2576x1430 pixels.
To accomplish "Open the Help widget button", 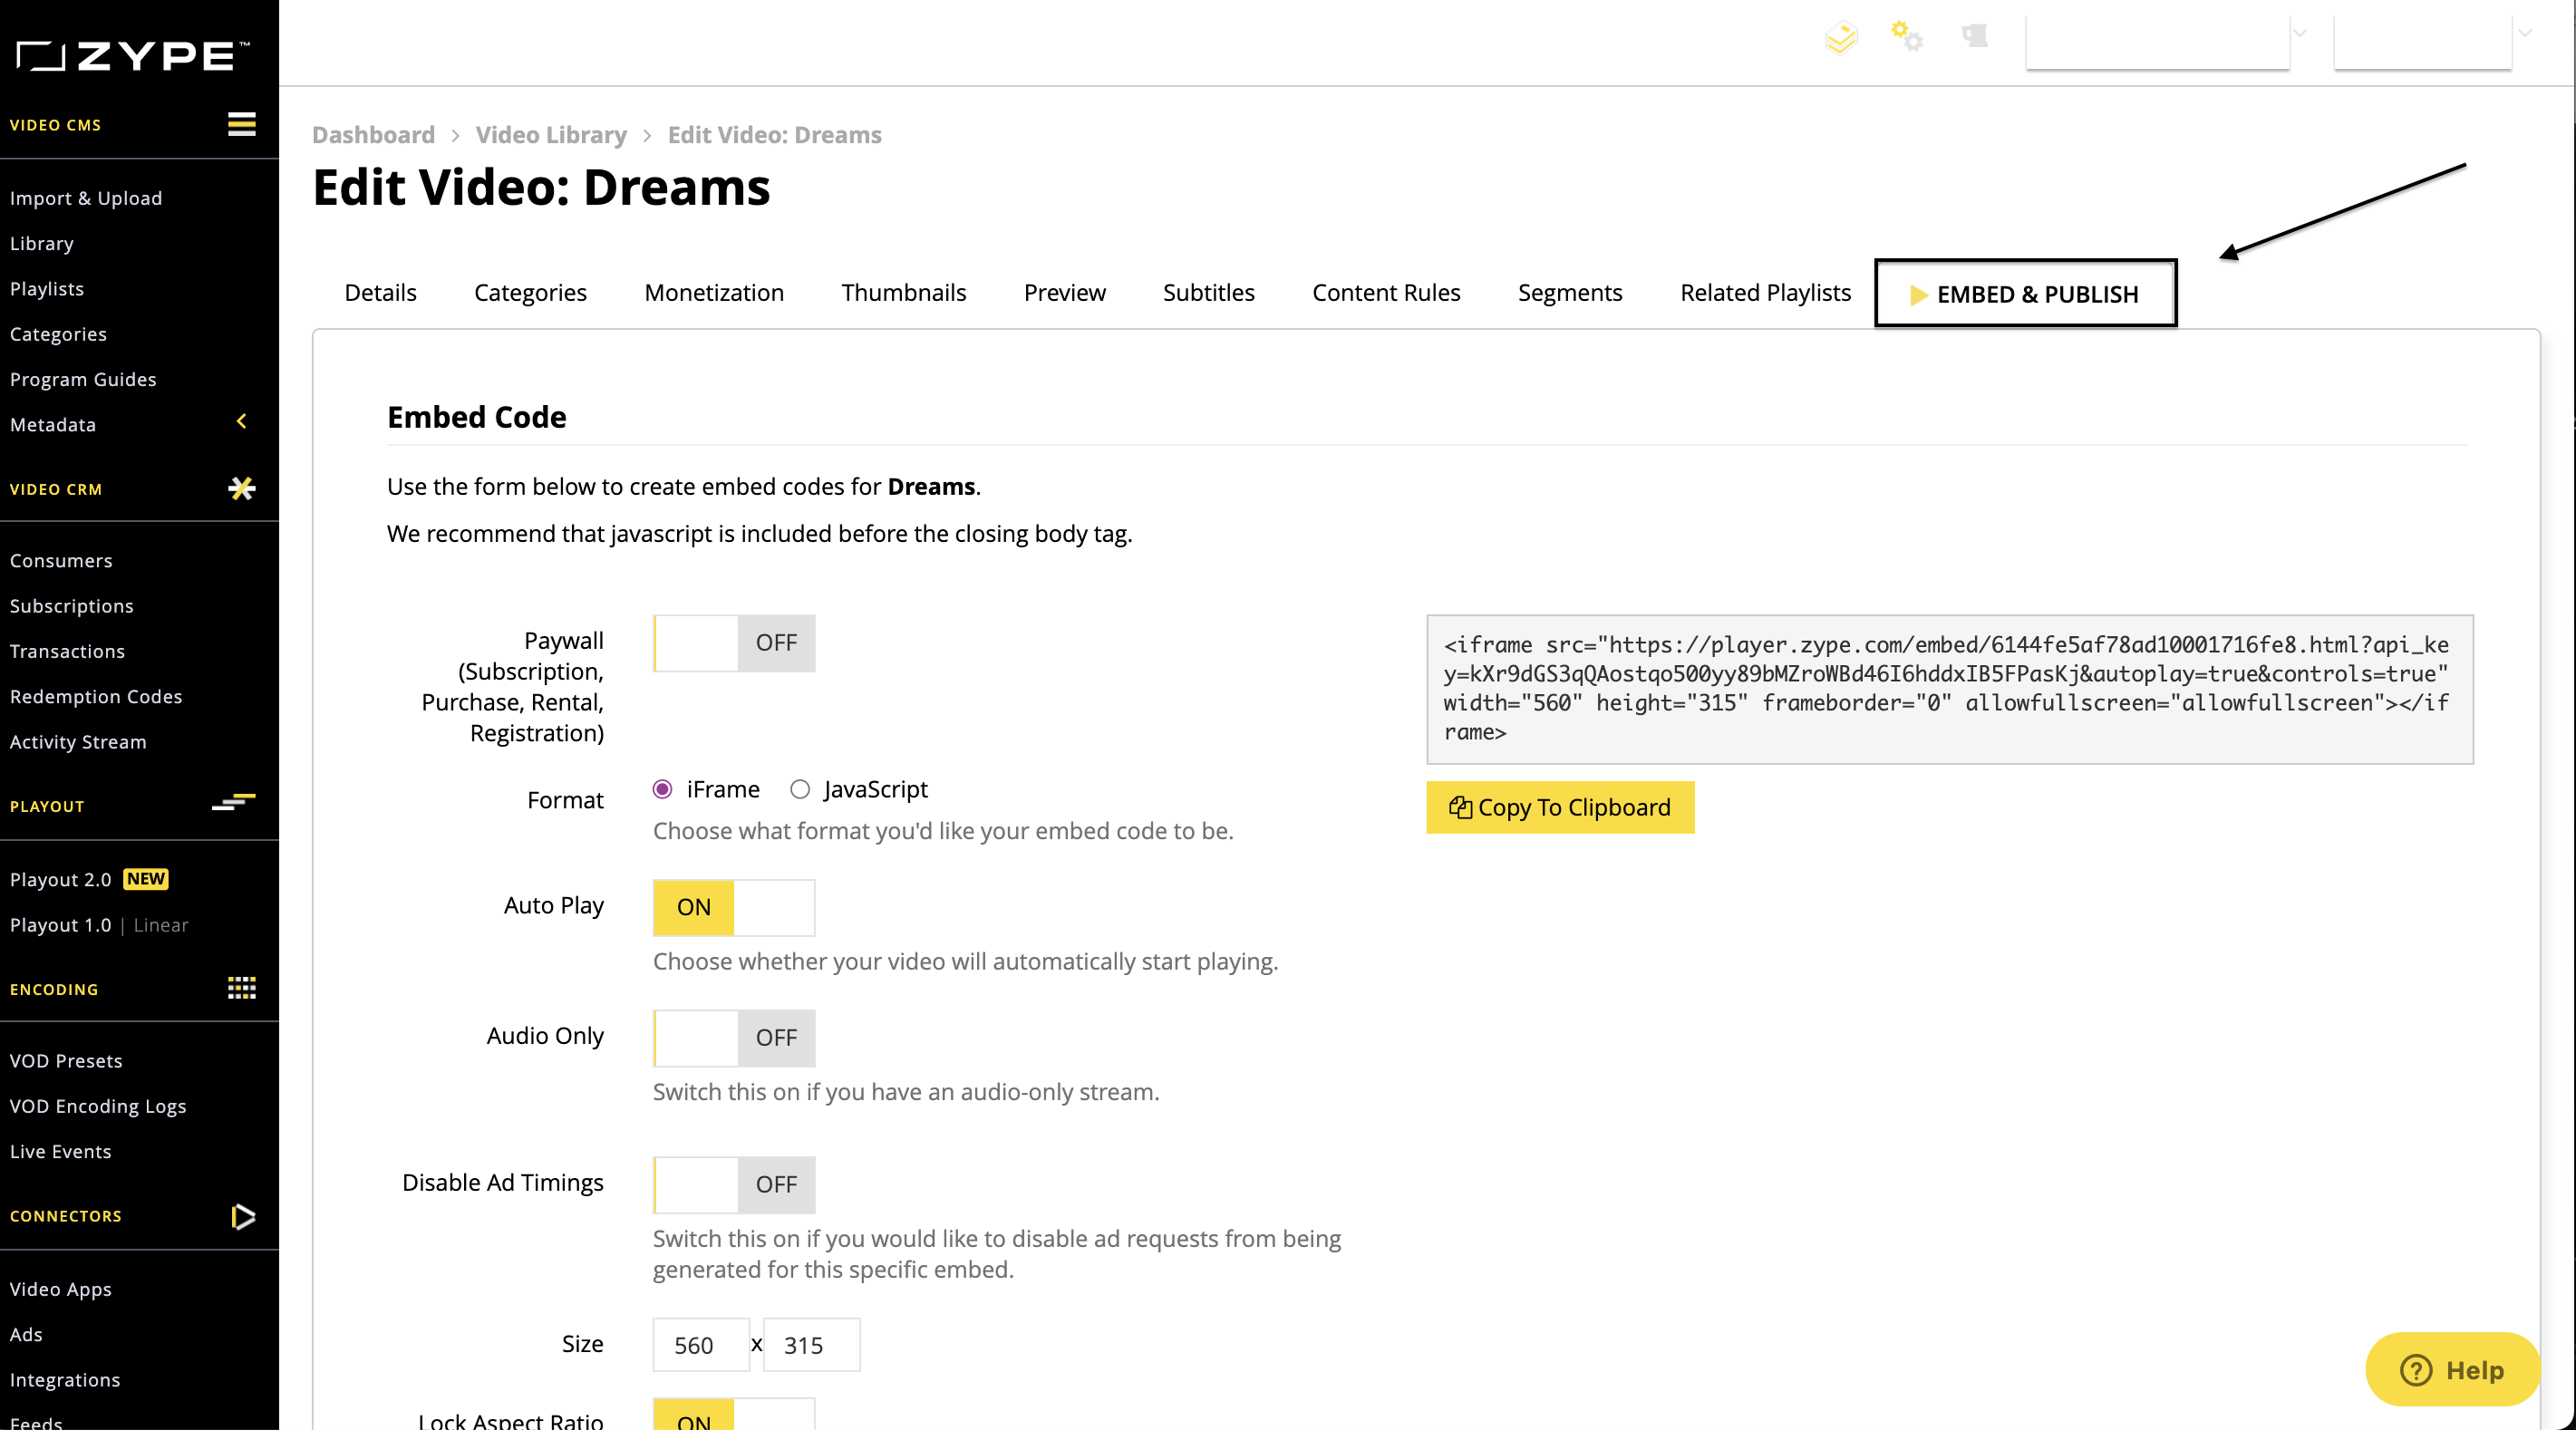I will point(2452,1369).
